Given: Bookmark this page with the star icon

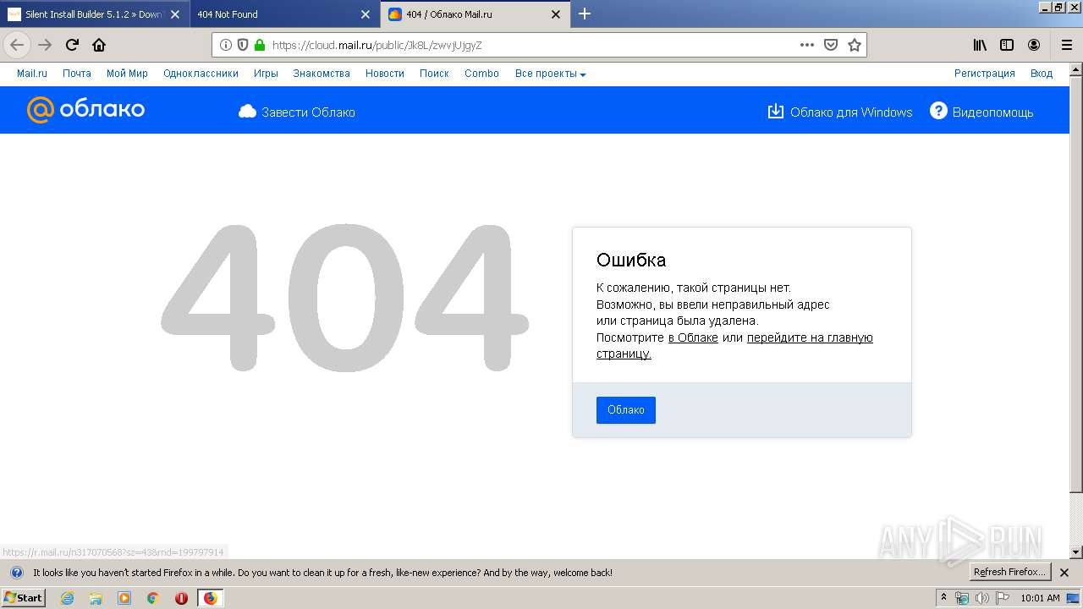Looking at the screenshot, I should pyautogui.click(x=855, y=45).
